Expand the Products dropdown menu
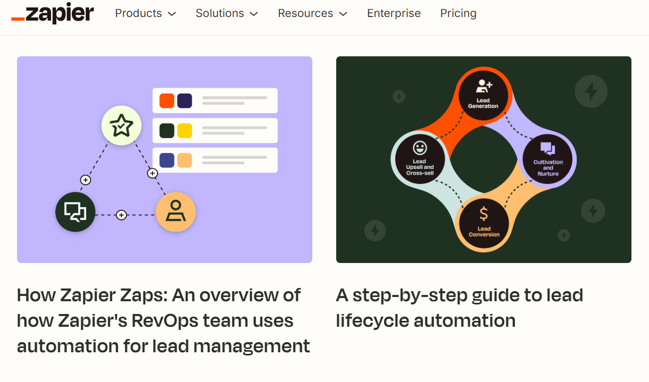Screen dimensions: 649x382 [x=145, y=13]
